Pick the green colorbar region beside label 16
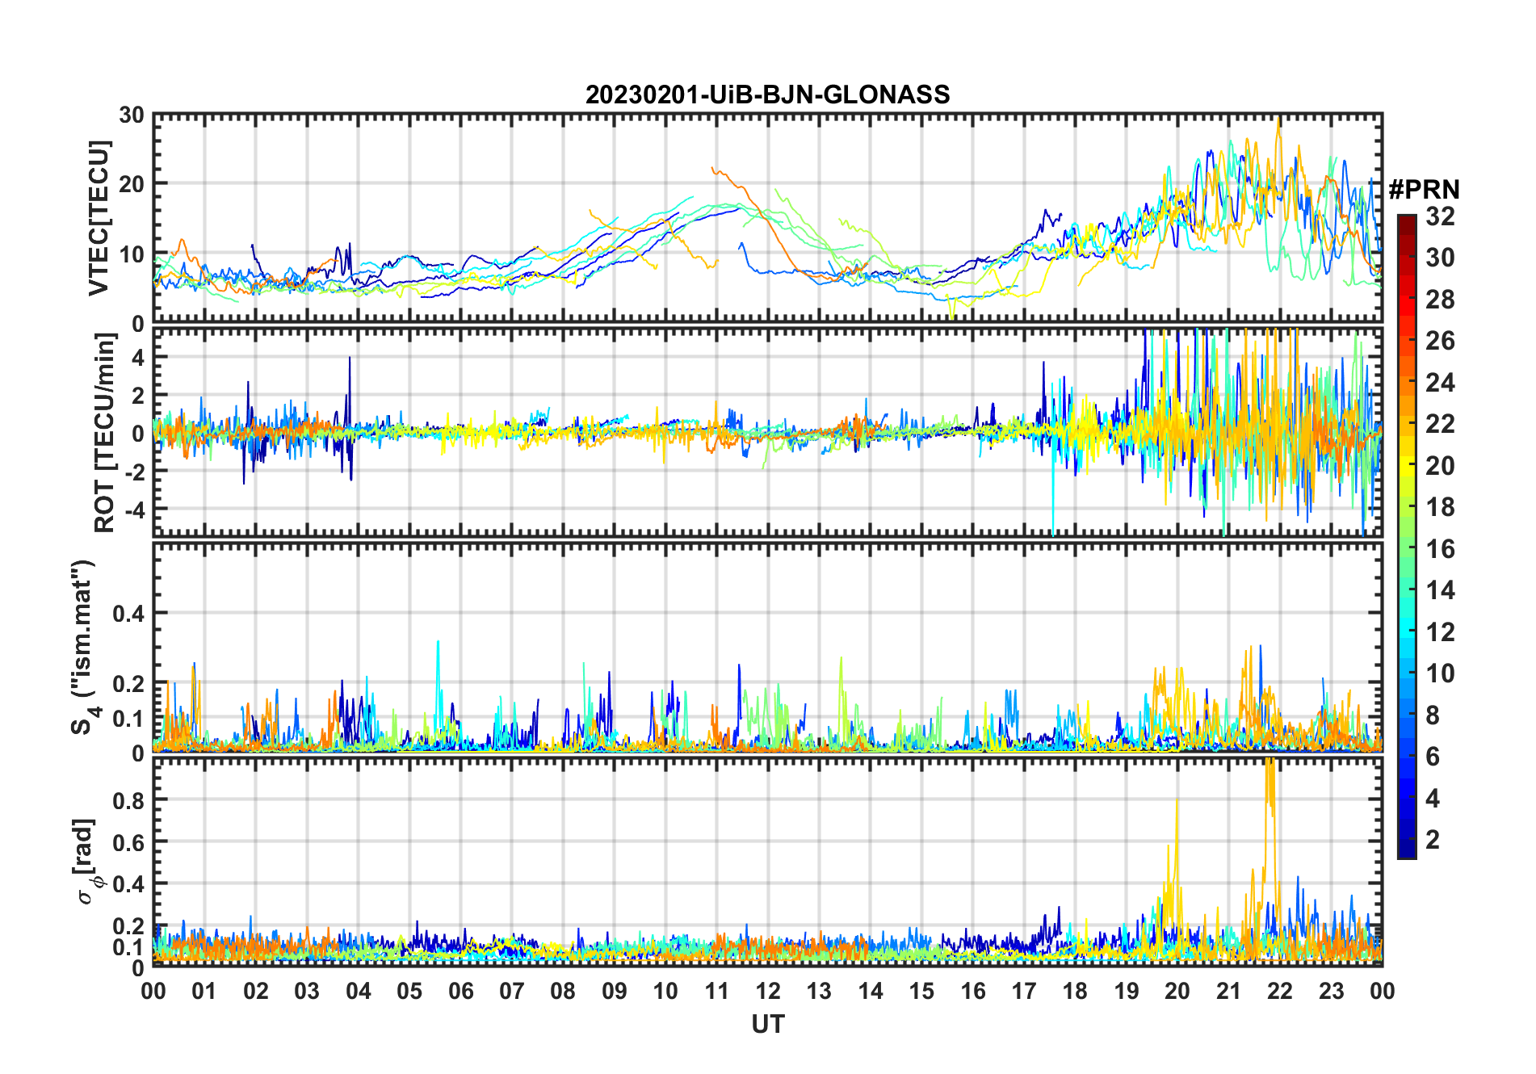The width and height of the screenshot is (1536, 1074). (x=1406, y=549)
